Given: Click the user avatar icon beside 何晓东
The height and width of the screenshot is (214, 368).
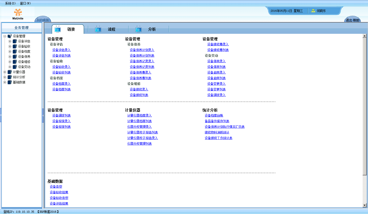Looking at the screenshot, I should click(x=313, y=11).
